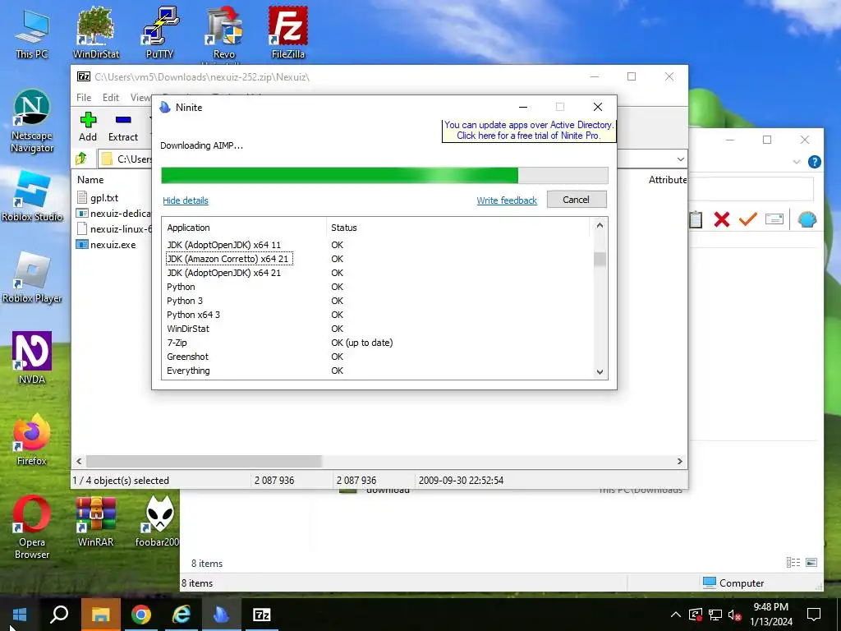Launch Roblox Studio shortcut

[32, 196]
